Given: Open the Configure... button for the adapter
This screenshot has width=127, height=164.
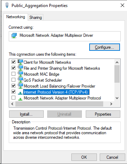Looking at the screenshot, I should coord(105,47).
